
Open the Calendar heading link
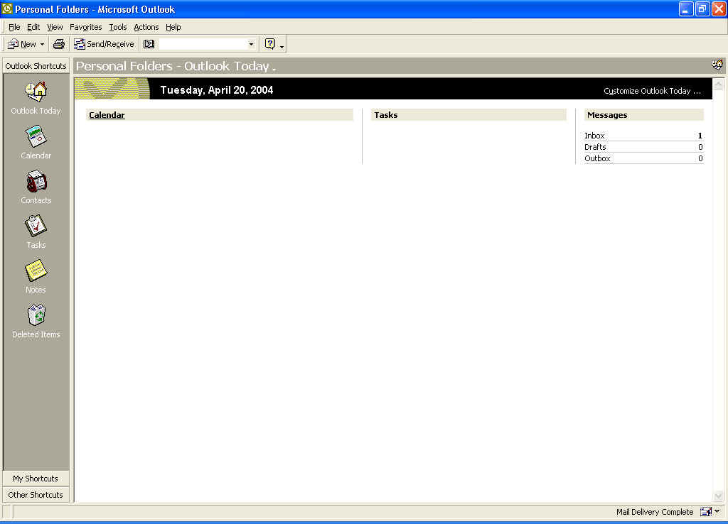pos(107,115)
